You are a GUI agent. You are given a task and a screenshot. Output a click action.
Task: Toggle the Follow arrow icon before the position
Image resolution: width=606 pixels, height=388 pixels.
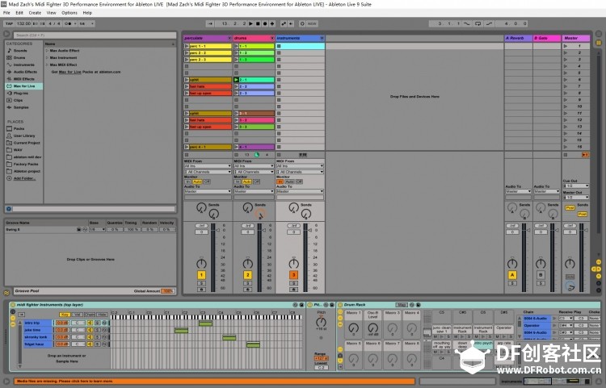pyautogui.click(x=210, y=23)
